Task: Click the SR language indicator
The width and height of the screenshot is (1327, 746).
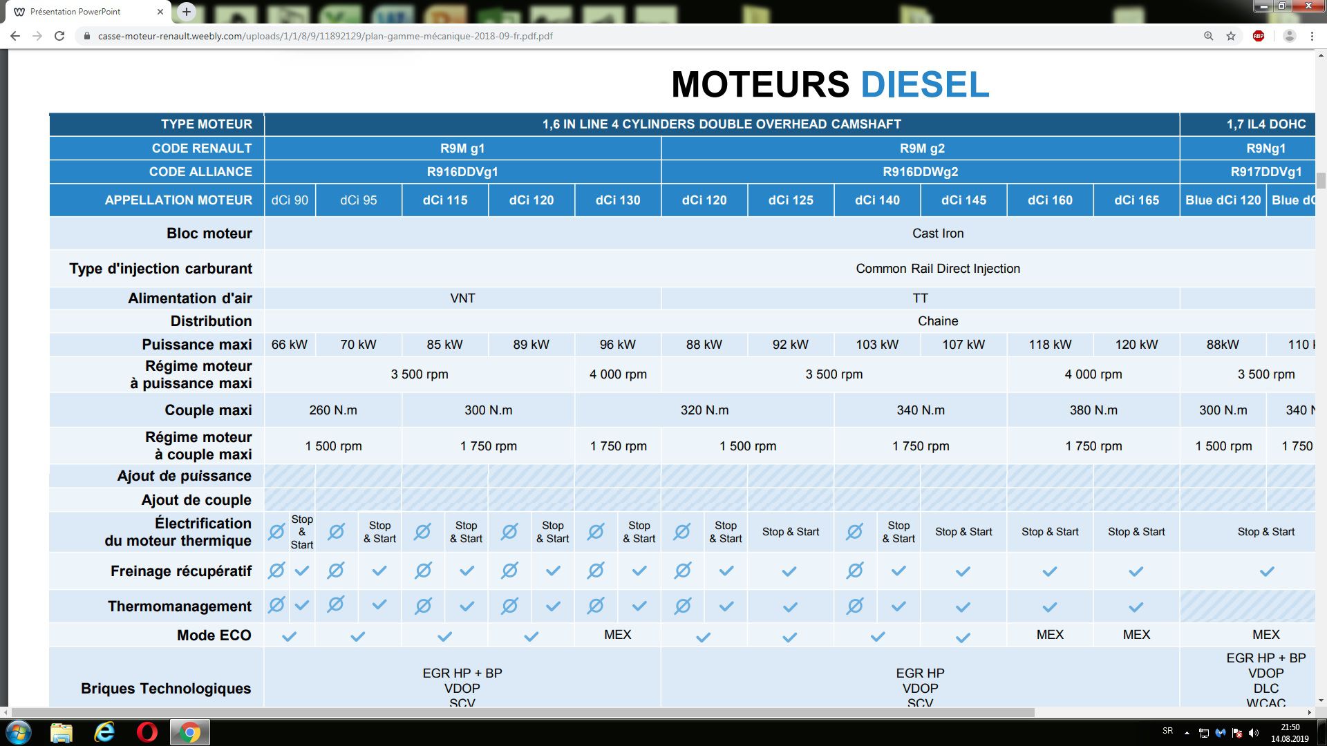Action: pyautogui.click(x=1167, y=731)
